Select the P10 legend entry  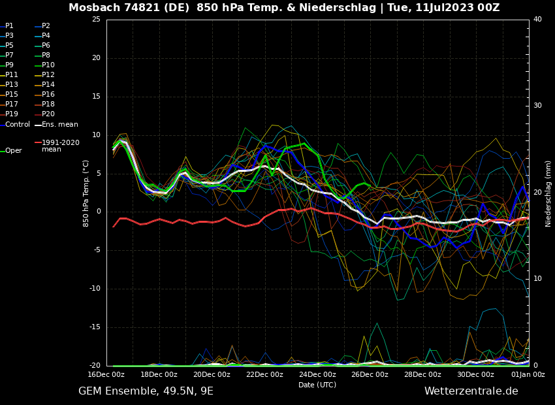(x=48, y=65)
